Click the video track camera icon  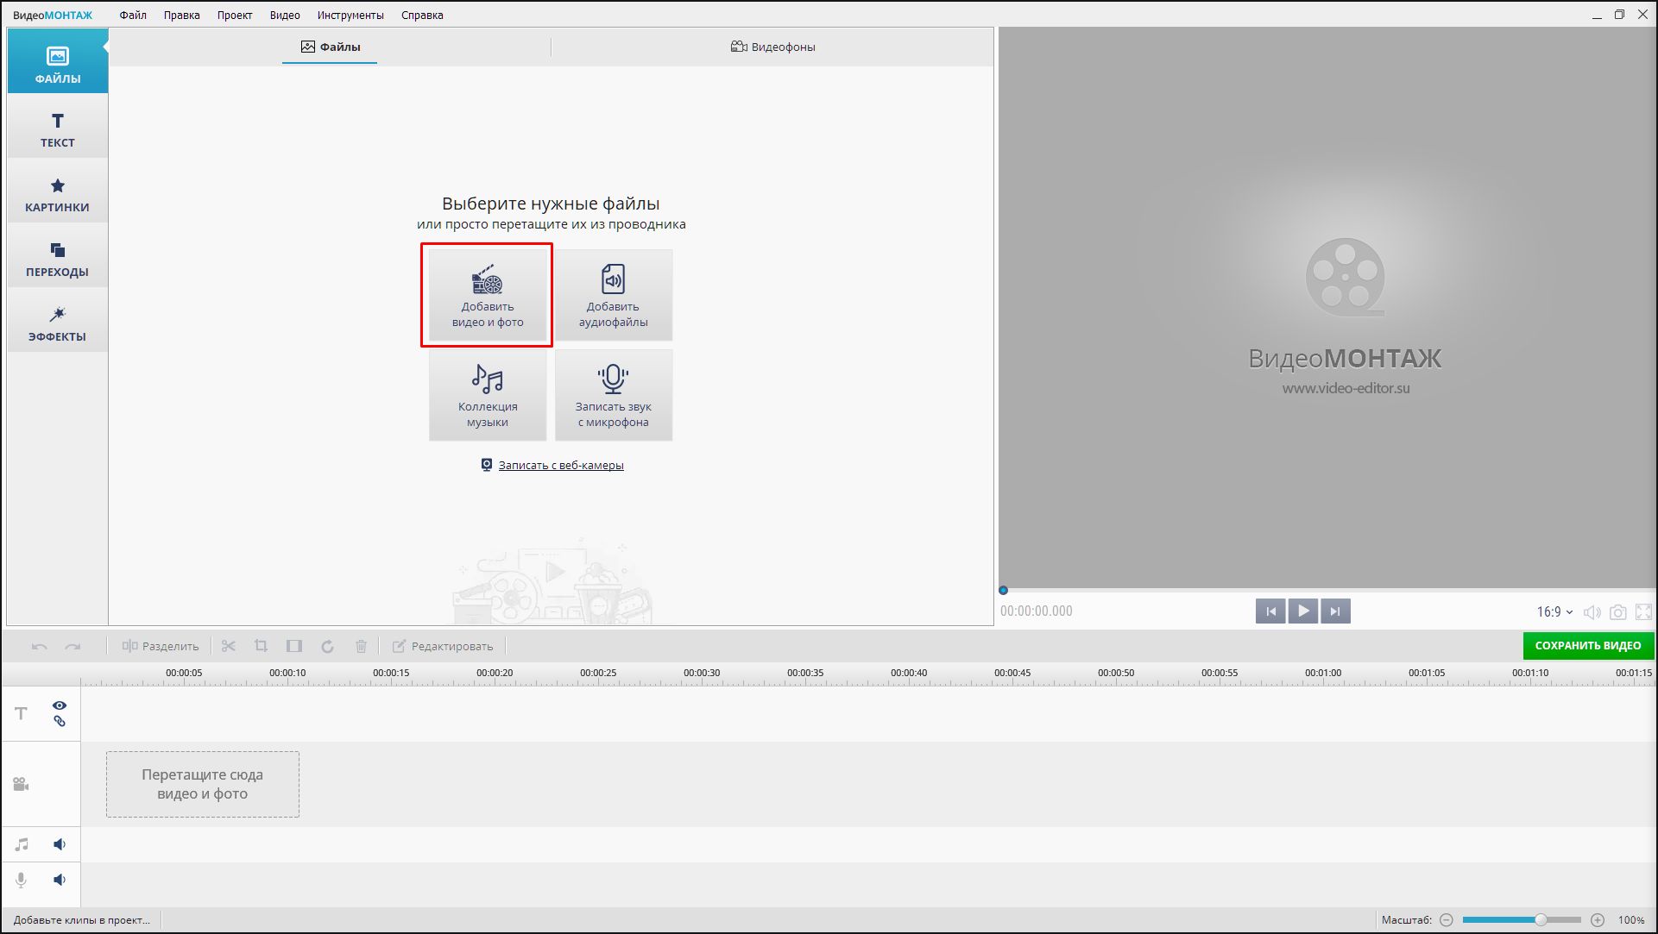[22, 784]
